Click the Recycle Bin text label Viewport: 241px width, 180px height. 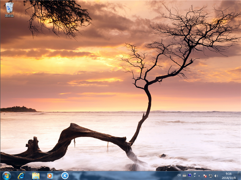[x=9, y=16]
